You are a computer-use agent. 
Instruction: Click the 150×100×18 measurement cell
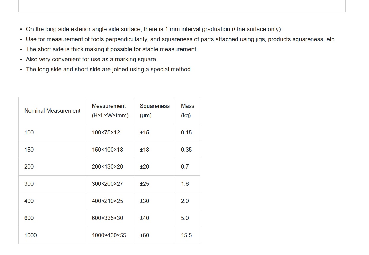click(x=110, y=150)
